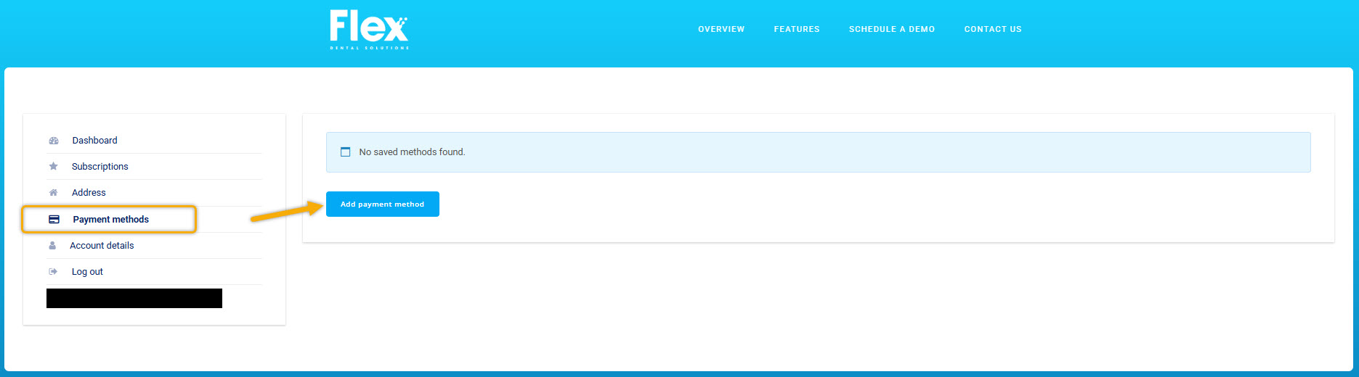Screen dimensions: 1359x377
Task: Open the Dashboard sidebar link
Action: point(94,141)
